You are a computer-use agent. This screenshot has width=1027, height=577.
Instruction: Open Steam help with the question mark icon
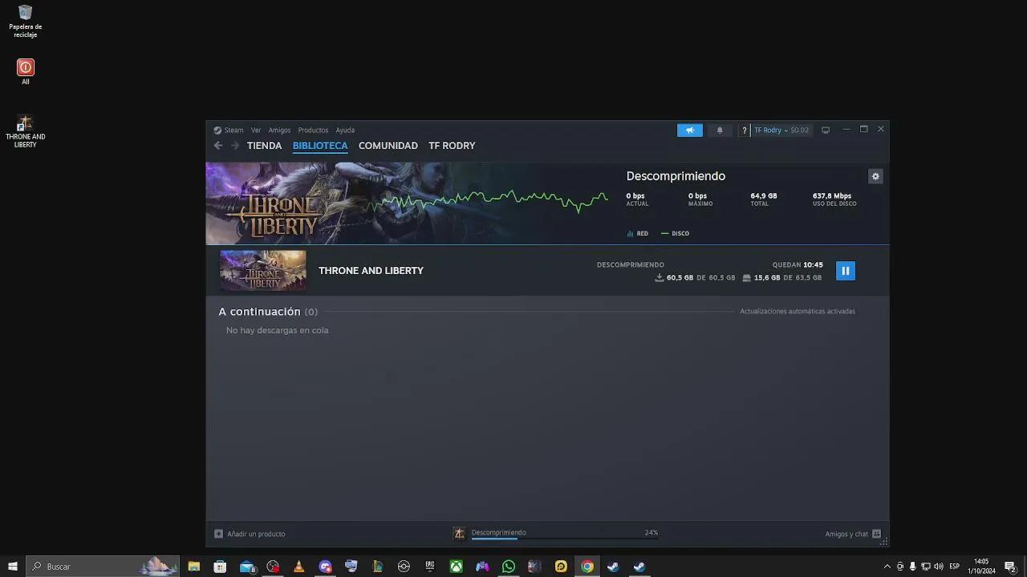pos(743,130)
